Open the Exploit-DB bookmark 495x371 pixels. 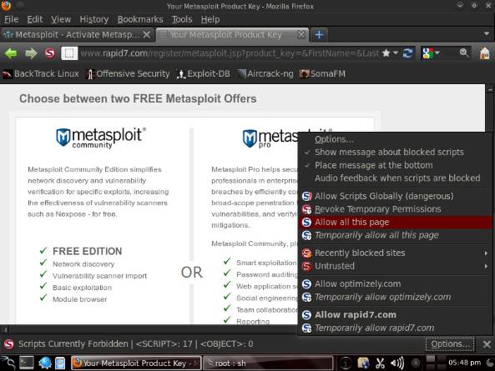[x=204, y=73]
